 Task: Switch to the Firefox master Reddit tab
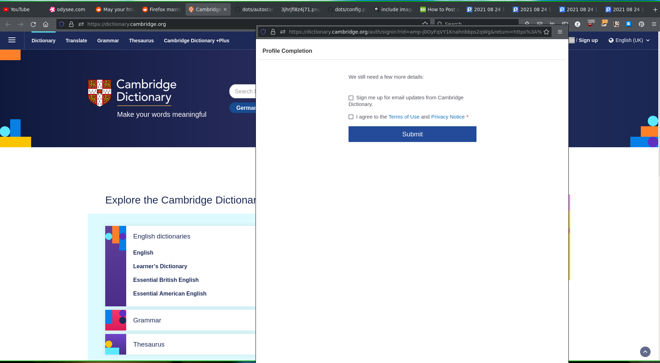tap(162, 9)
